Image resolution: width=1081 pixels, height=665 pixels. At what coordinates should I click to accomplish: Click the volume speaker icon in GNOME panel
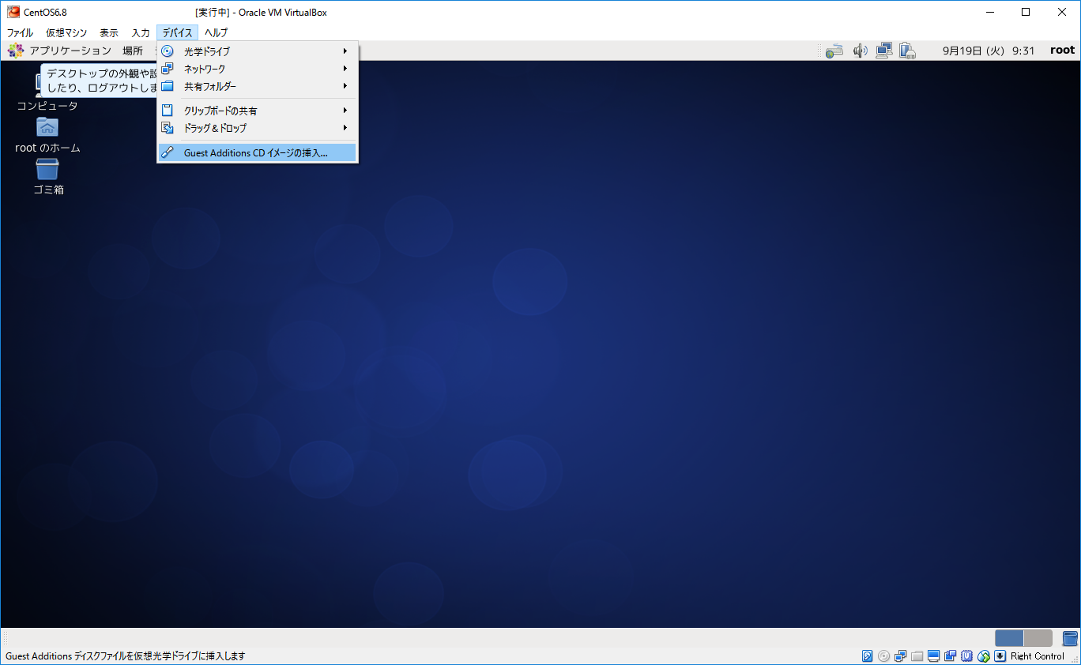[x=861, y=51]
